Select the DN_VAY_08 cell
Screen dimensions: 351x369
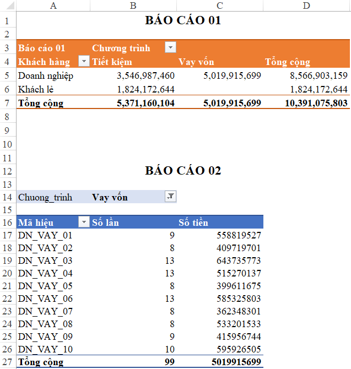45,324
